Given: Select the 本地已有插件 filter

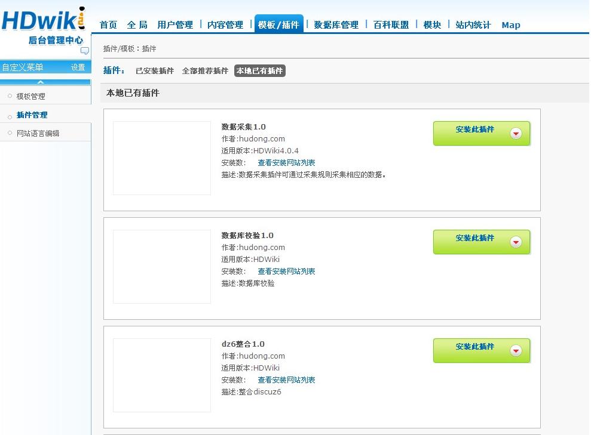Looking at the screenshot, I should (260, 71).
